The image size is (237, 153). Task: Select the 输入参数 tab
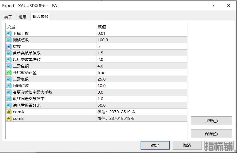click(x=40, y=16)
